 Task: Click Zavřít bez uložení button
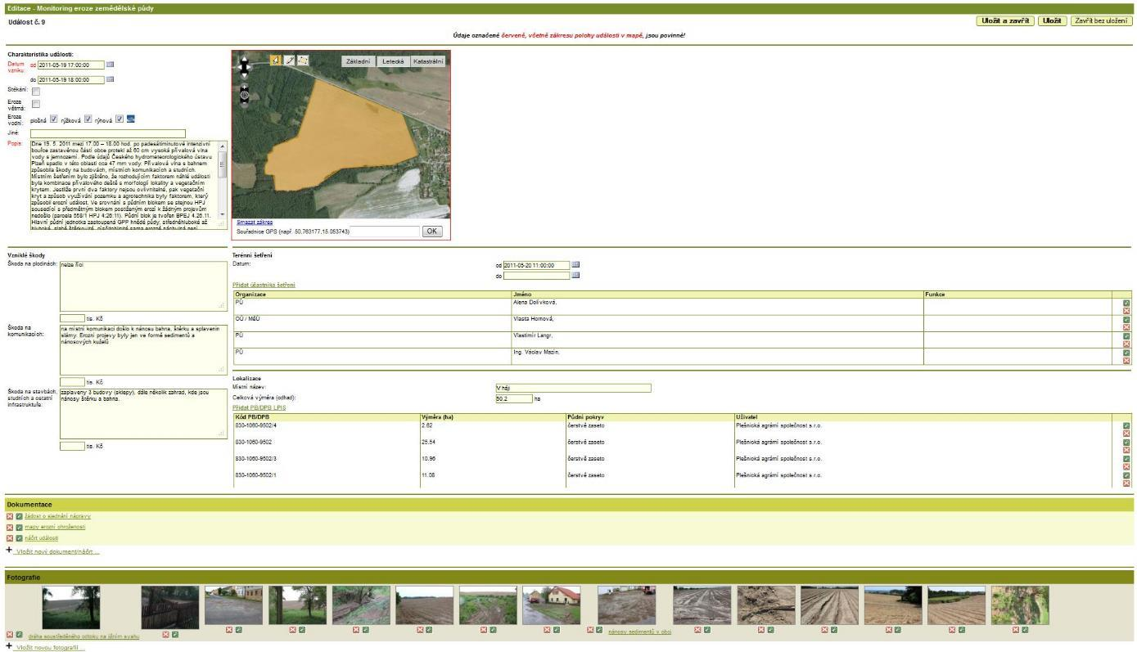tap(1100, 20)
